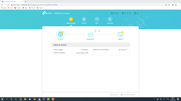Open the Avançado gear icon
181x101 pixels.
pos(110,19)
